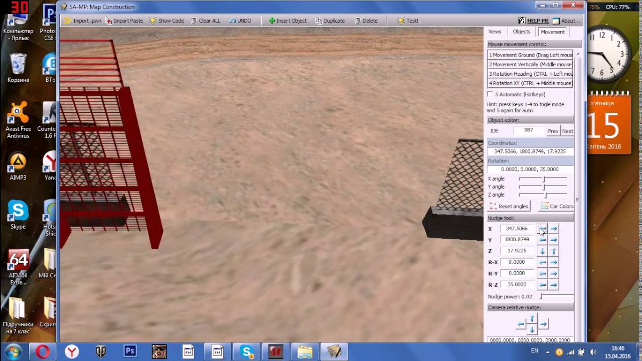Click the nudge Y value field
This screenshot has width=642, height=361.
click(517, 240)
